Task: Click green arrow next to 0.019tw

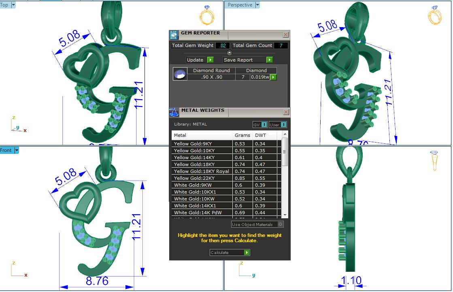Action: tap(273, 77)
